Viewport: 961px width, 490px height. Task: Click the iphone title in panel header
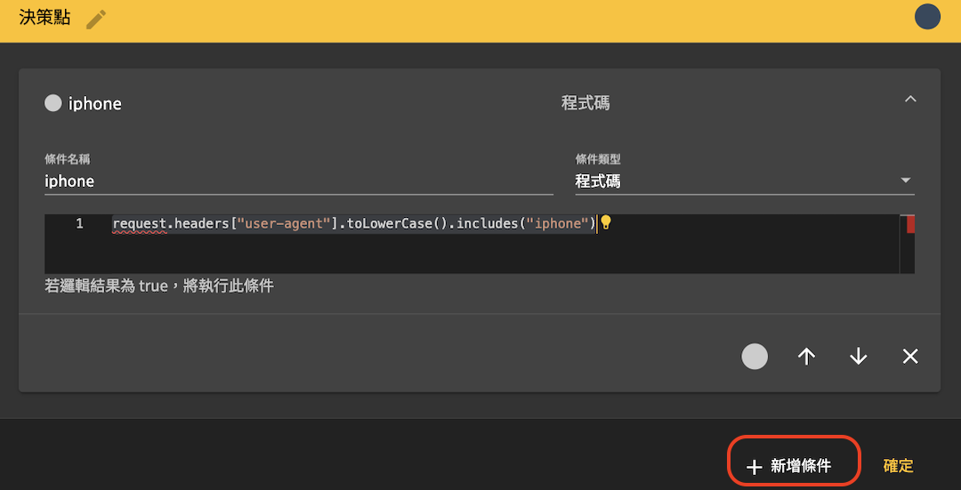tap(95, 104)
